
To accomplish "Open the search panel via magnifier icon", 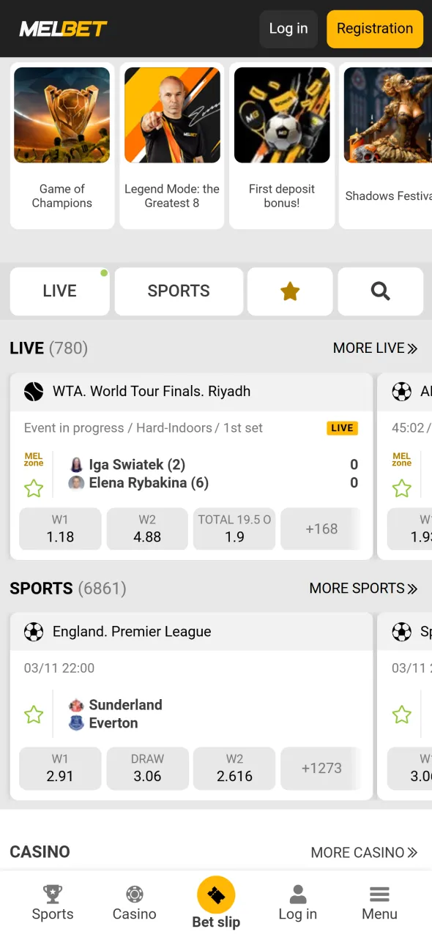I will tap(380, 291).
